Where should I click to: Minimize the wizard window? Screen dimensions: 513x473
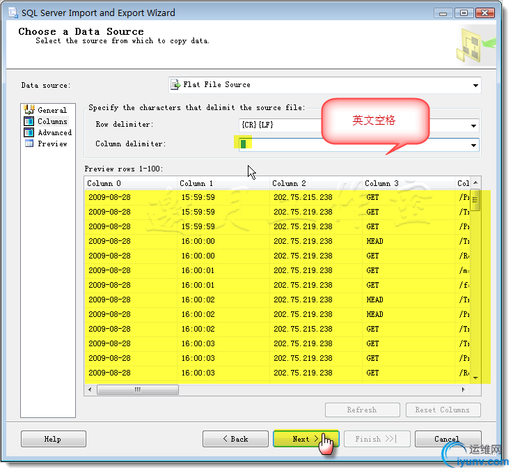click(443, 13)
